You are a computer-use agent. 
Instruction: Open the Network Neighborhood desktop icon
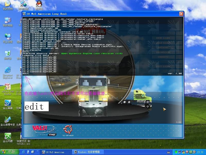click(7, 37)
